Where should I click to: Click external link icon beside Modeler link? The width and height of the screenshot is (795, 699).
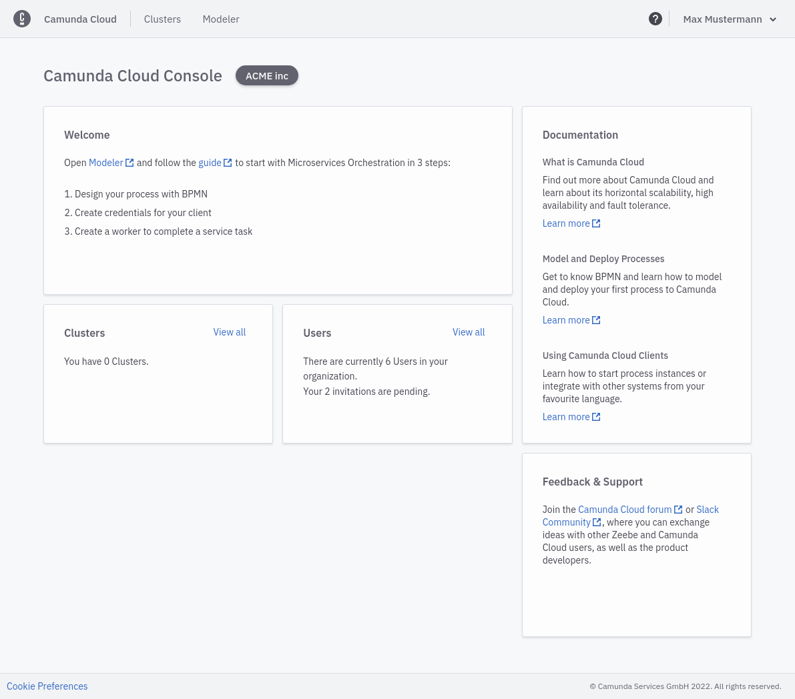pyautogui.click(x=130, y=163)
